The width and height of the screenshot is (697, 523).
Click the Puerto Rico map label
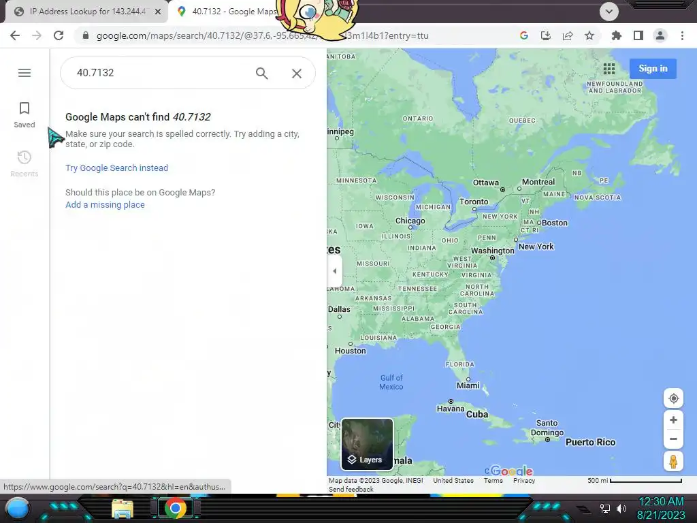point(590,442)
